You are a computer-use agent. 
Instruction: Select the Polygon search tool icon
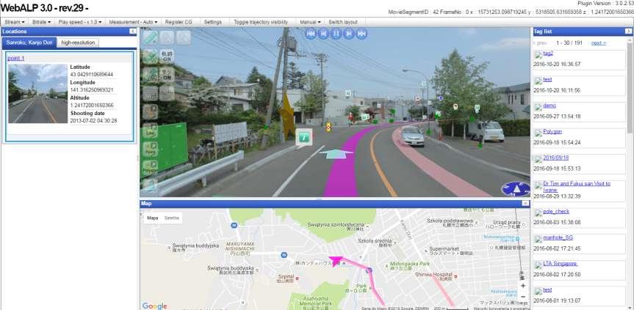pyautogui.click(x=150, y=167)
